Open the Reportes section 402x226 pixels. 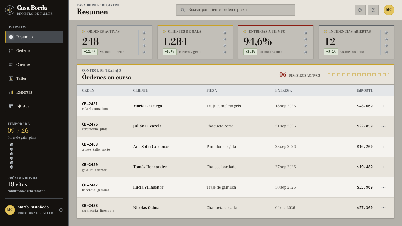tap(34, 92)
